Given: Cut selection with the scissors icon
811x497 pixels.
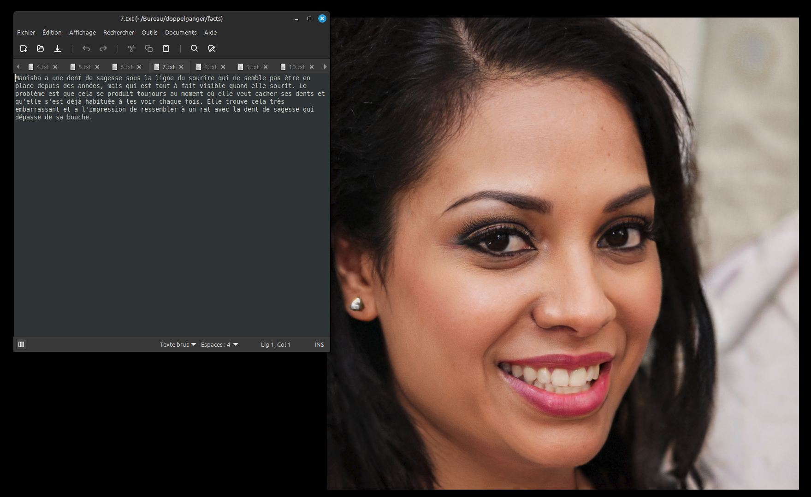Looking at the screenshot, I should point(132,48).
